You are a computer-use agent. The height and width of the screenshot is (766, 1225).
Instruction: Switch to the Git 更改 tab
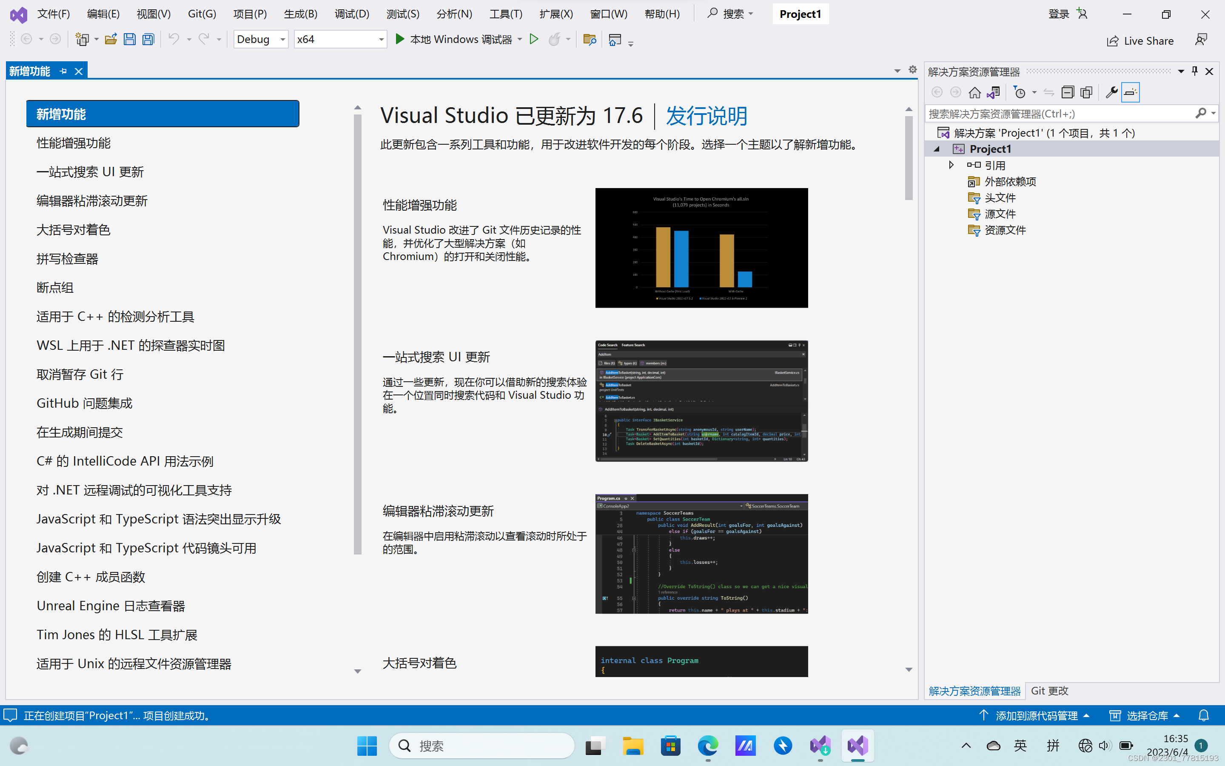1049,691
